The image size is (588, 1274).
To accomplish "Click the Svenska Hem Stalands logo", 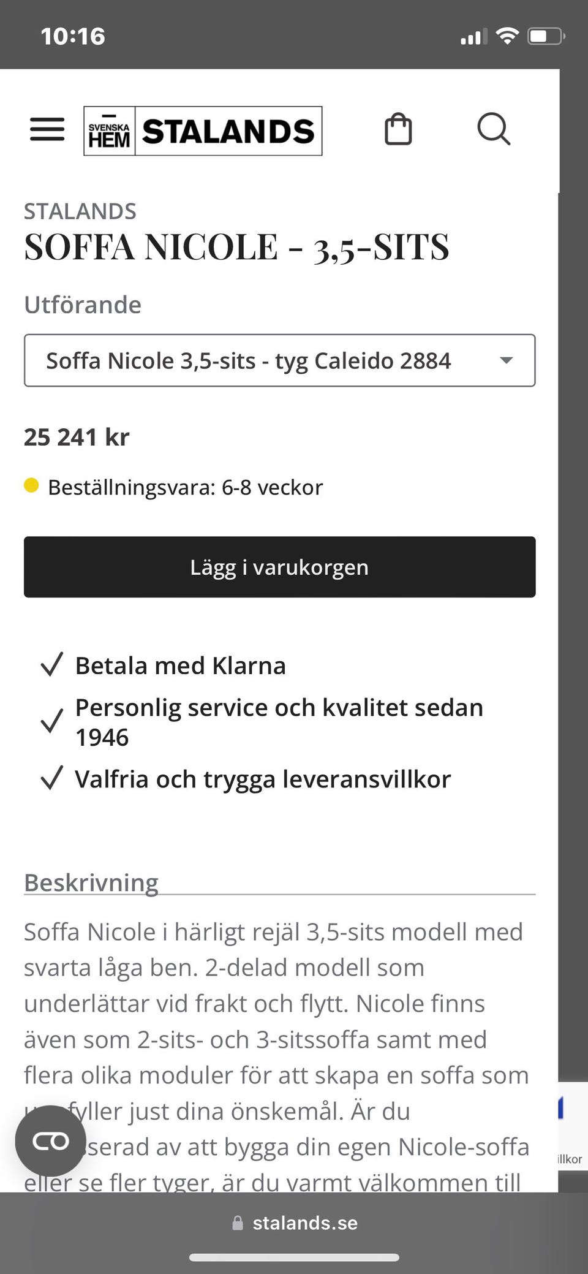I will (203, 131).
